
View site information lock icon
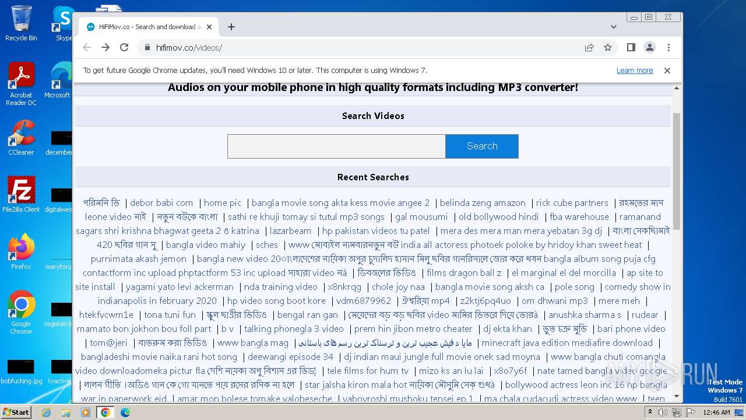(x=147, y=48)
